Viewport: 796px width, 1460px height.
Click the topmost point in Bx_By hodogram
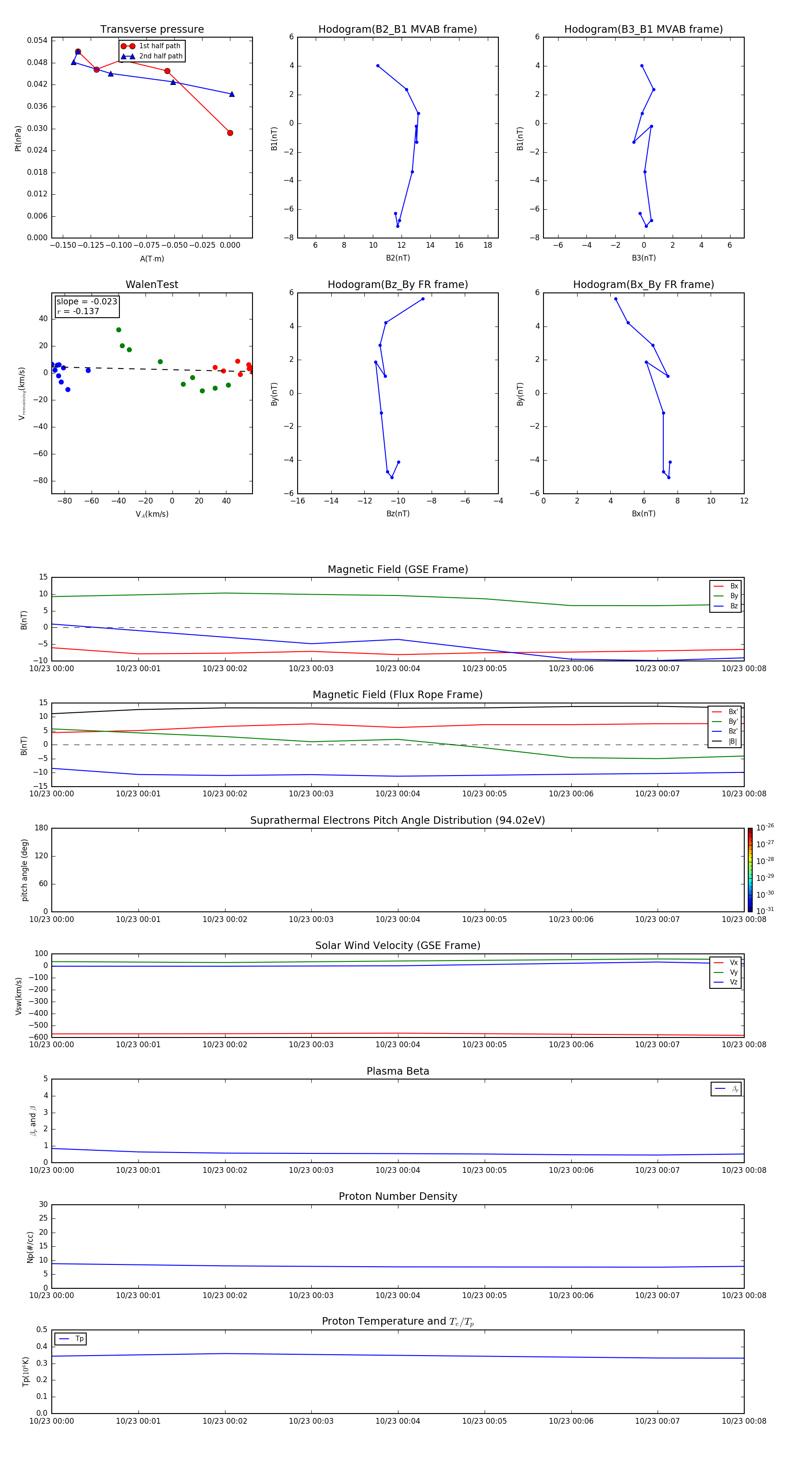pos(616,299)
